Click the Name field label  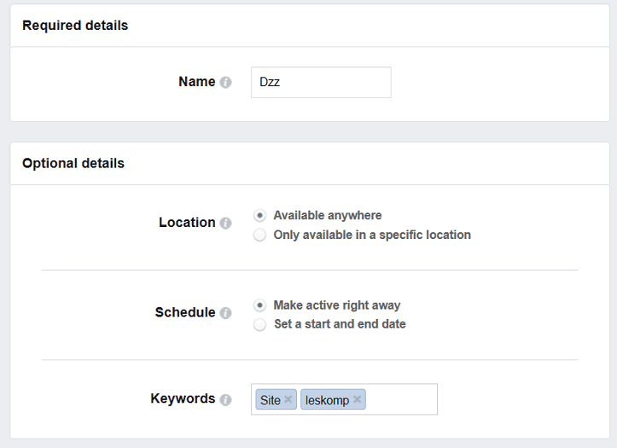click(x=196, y=82)
